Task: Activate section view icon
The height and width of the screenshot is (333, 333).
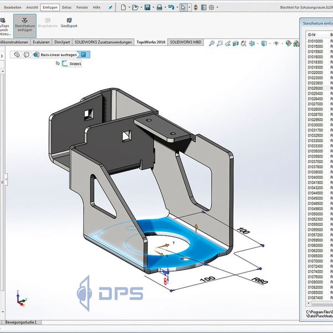Action: [235, 43]
